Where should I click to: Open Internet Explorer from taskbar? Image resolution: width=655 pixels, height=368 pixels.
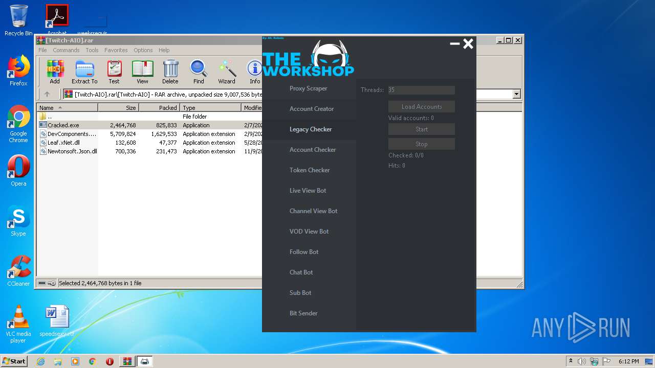pos(40,361)
